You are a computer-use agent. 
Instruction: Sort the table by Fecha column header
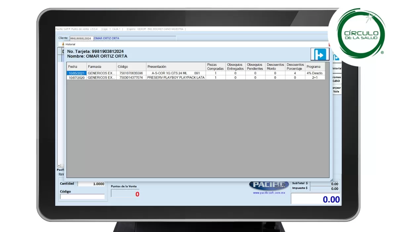click(76, 67)
